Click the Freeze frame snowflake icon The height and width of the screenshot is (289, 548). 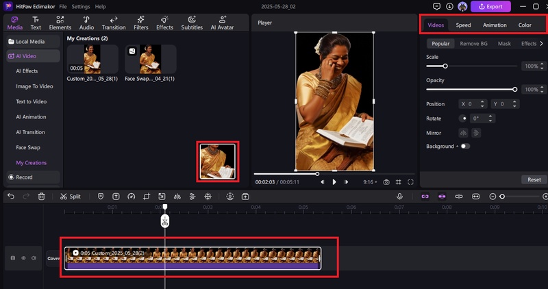click(208, 197)
